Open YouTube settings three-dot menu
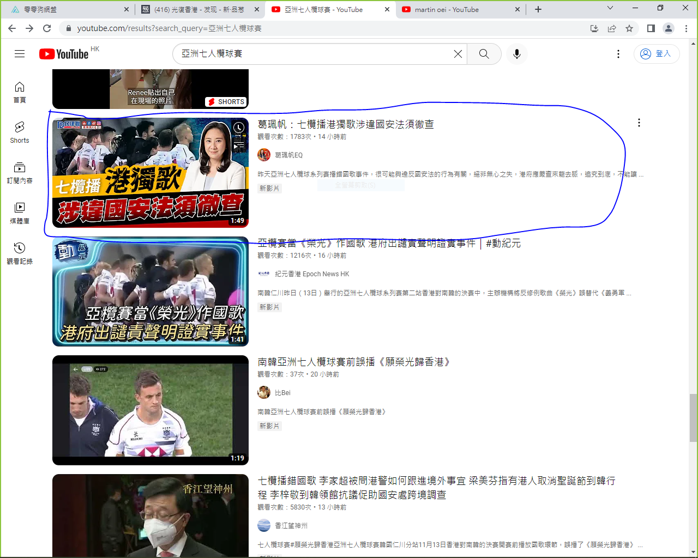698x558 pixels. pyautogui.click(x=618, y=54)
